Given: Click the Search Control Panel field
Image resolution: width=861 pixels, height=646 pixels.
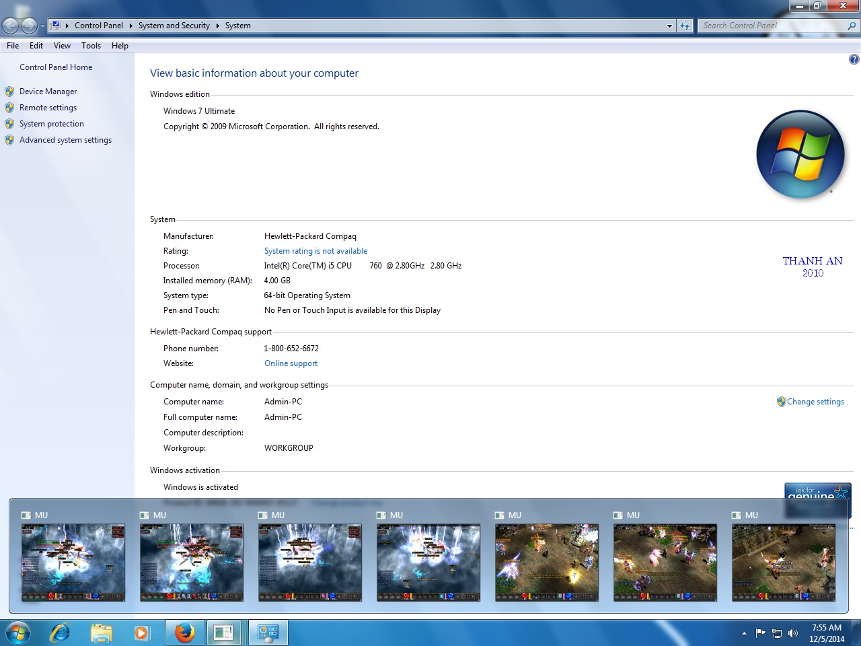Looking at the screenshot, I should click(772, 26).
